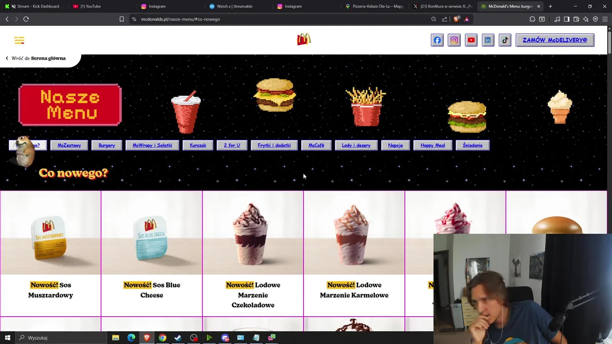
Task: Go forward in browser history
Action: coord(16,19)
